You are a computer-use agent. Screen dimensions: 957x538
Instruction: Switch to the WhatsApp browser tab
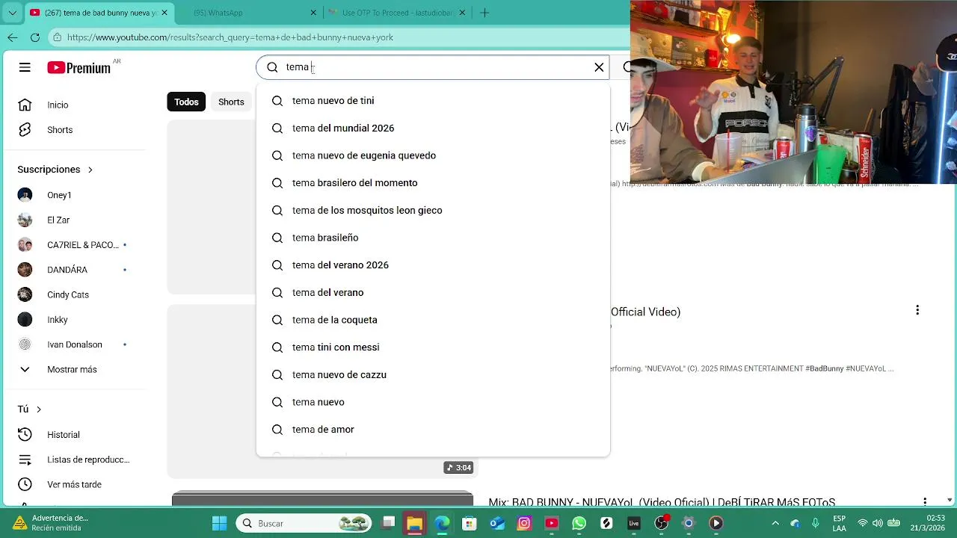pos(247,13)
